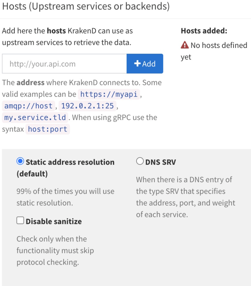Click the Add host button
The image size is (251, 286).
pos(145,64)
